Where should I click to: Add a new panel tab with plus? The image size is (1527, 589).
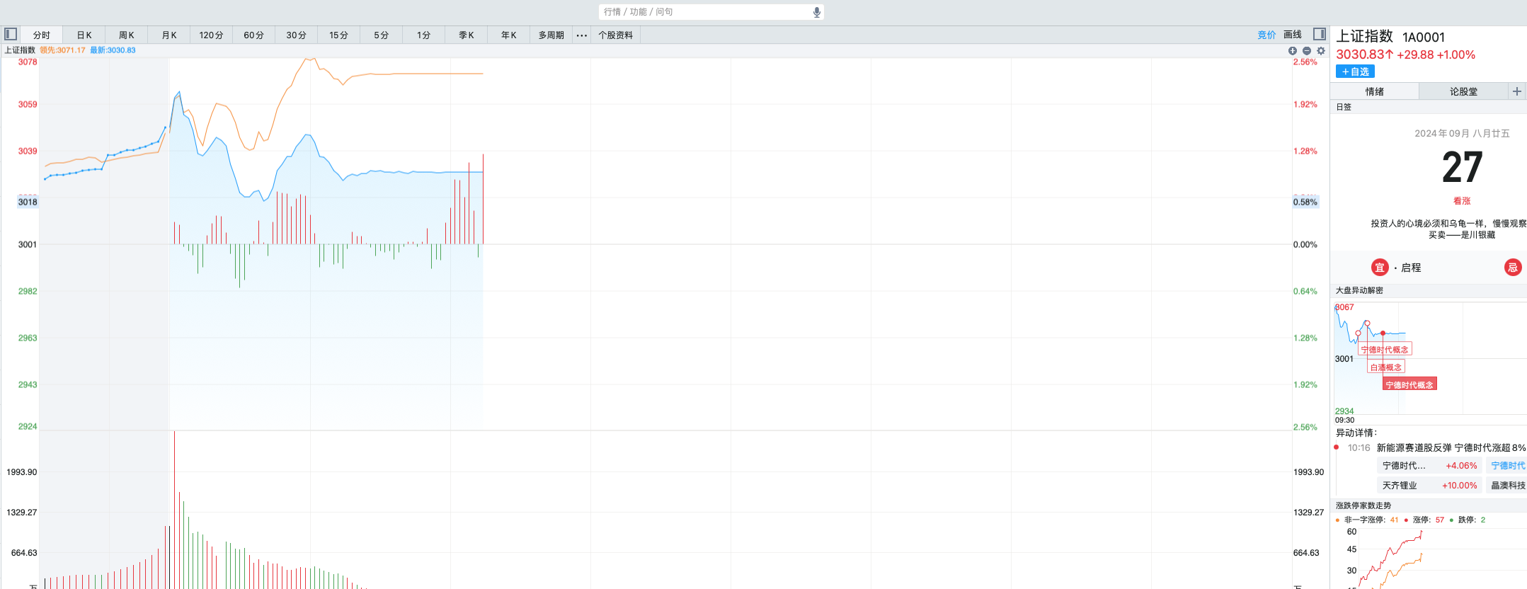click(x=1516, y=91)
